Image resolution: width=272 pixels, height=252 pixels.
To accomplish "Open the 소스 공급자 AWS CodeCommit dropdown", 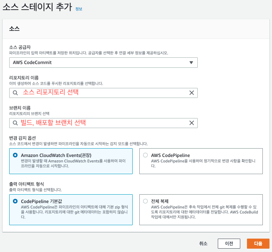I will tap(103, 62).
